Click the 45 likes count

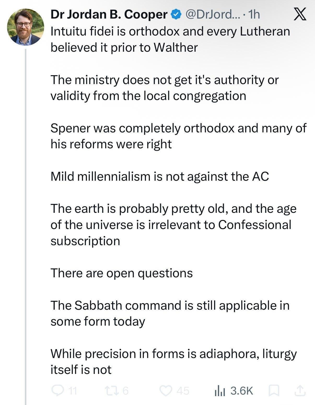pyautogui.click(x=183, y=391)
